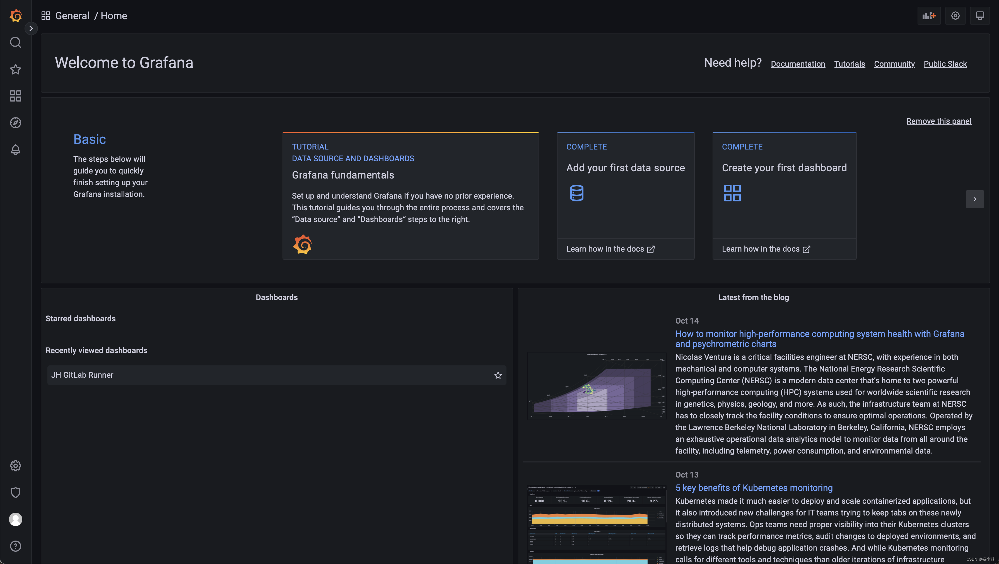This screenshot has height=564, width=999.
Task: Click the Grafana logo
Action: pyautogui.click(x=16, y=16)
